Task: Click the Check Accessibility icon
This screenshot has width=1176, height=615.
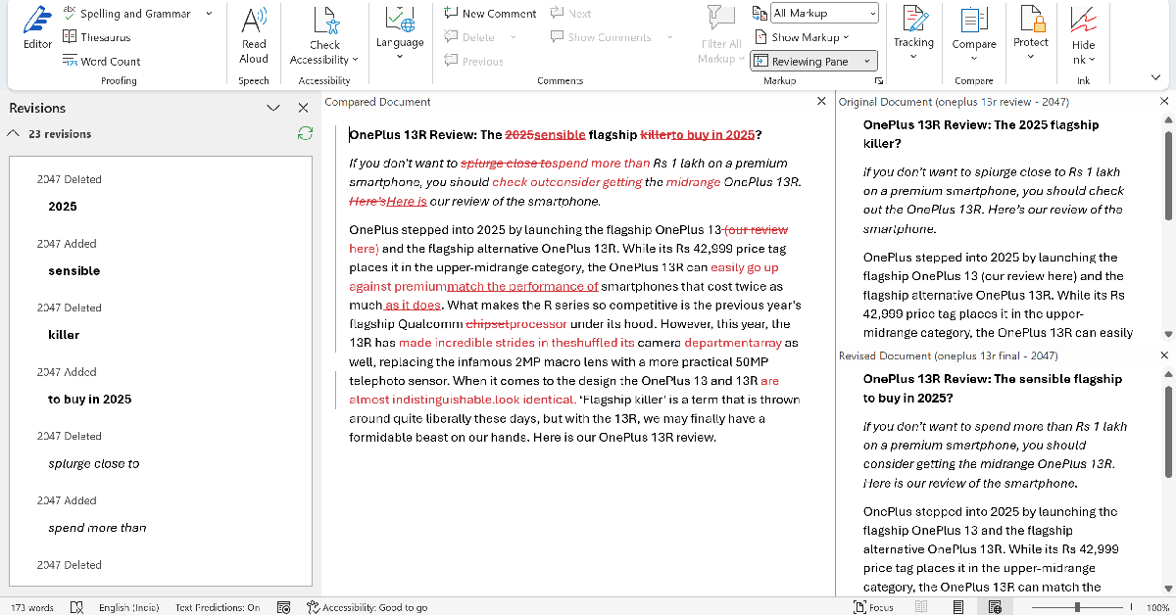Action: point(324,20)
